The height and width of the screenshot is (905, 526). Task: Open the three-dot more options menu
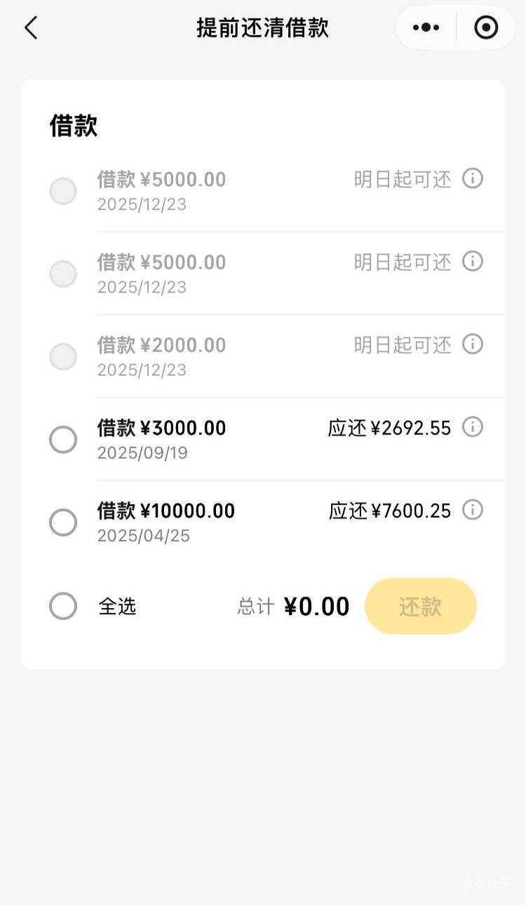click(x=426, y=28)
